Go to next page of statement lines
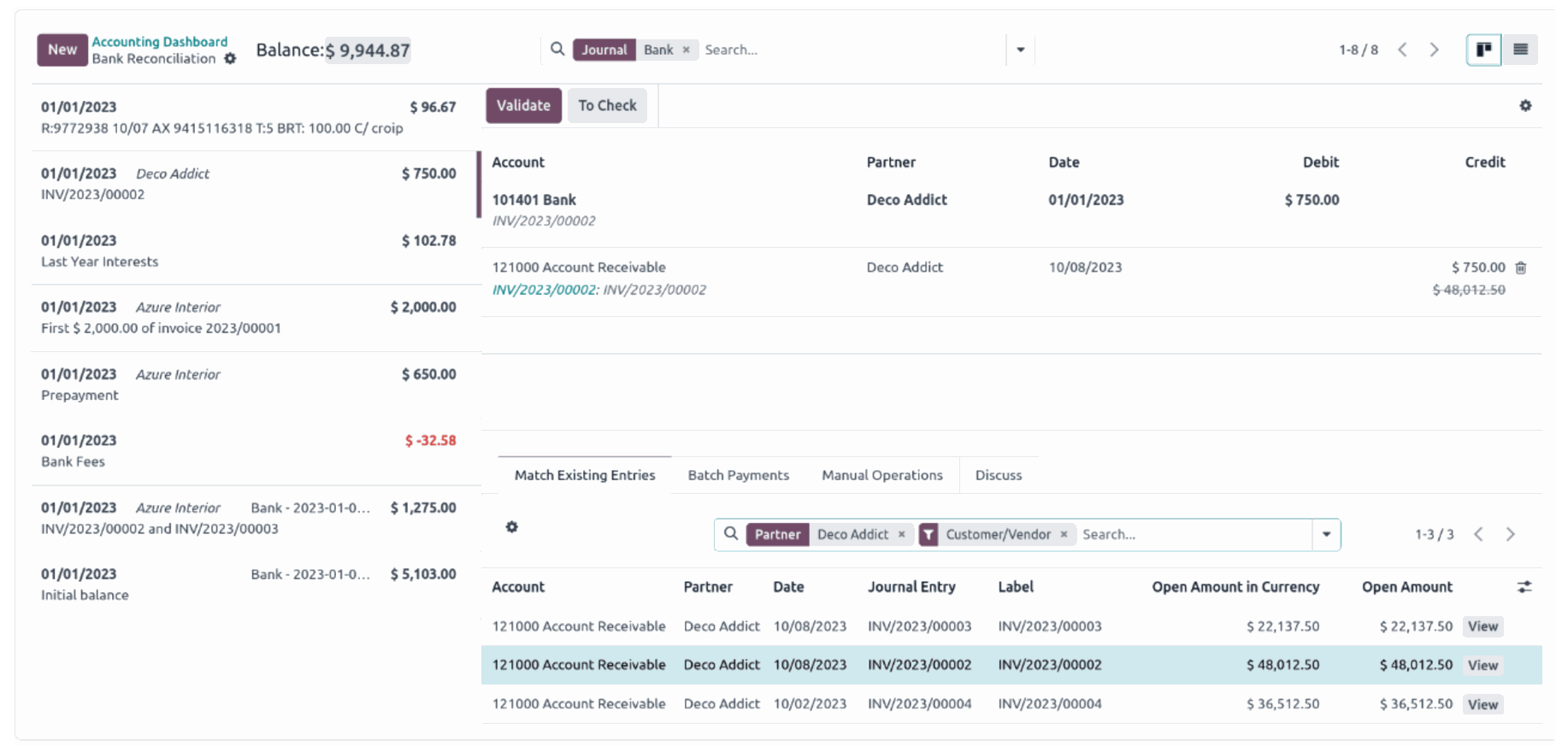Screen dimensions: 1562x752 click(1434, 50)
